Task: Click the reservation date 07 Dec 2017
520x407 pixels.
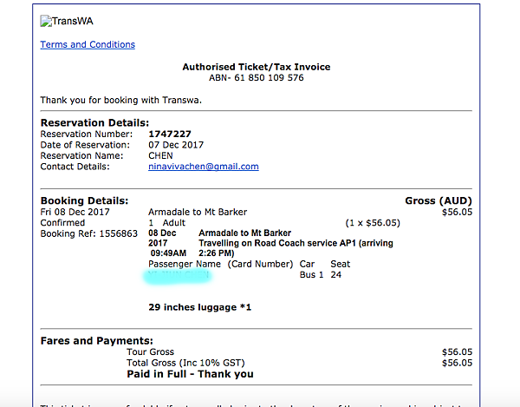Action: 176,145
